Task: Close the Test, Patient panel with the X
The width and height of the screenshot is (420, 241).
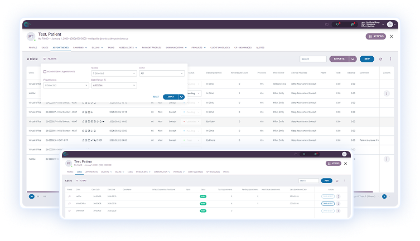Action: coord(391,36)
